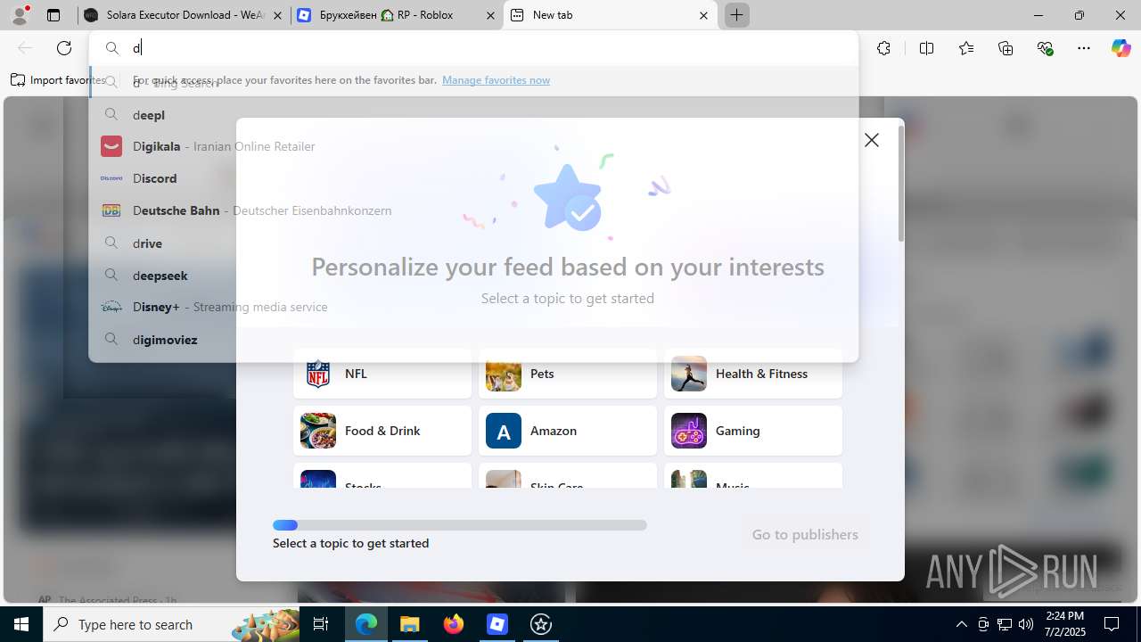Refresh the page with reload icon

[x=64, y=48]
